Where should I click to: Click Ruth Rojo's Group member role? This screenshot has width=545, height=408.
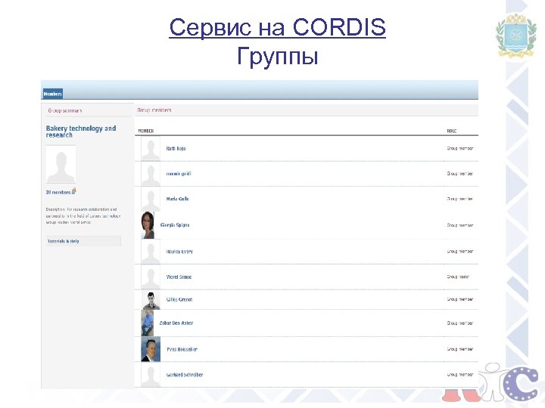coord(460,148)
